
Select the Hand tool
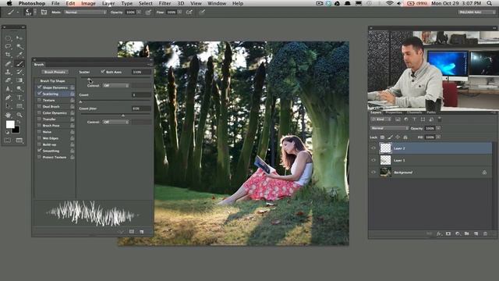8,115
